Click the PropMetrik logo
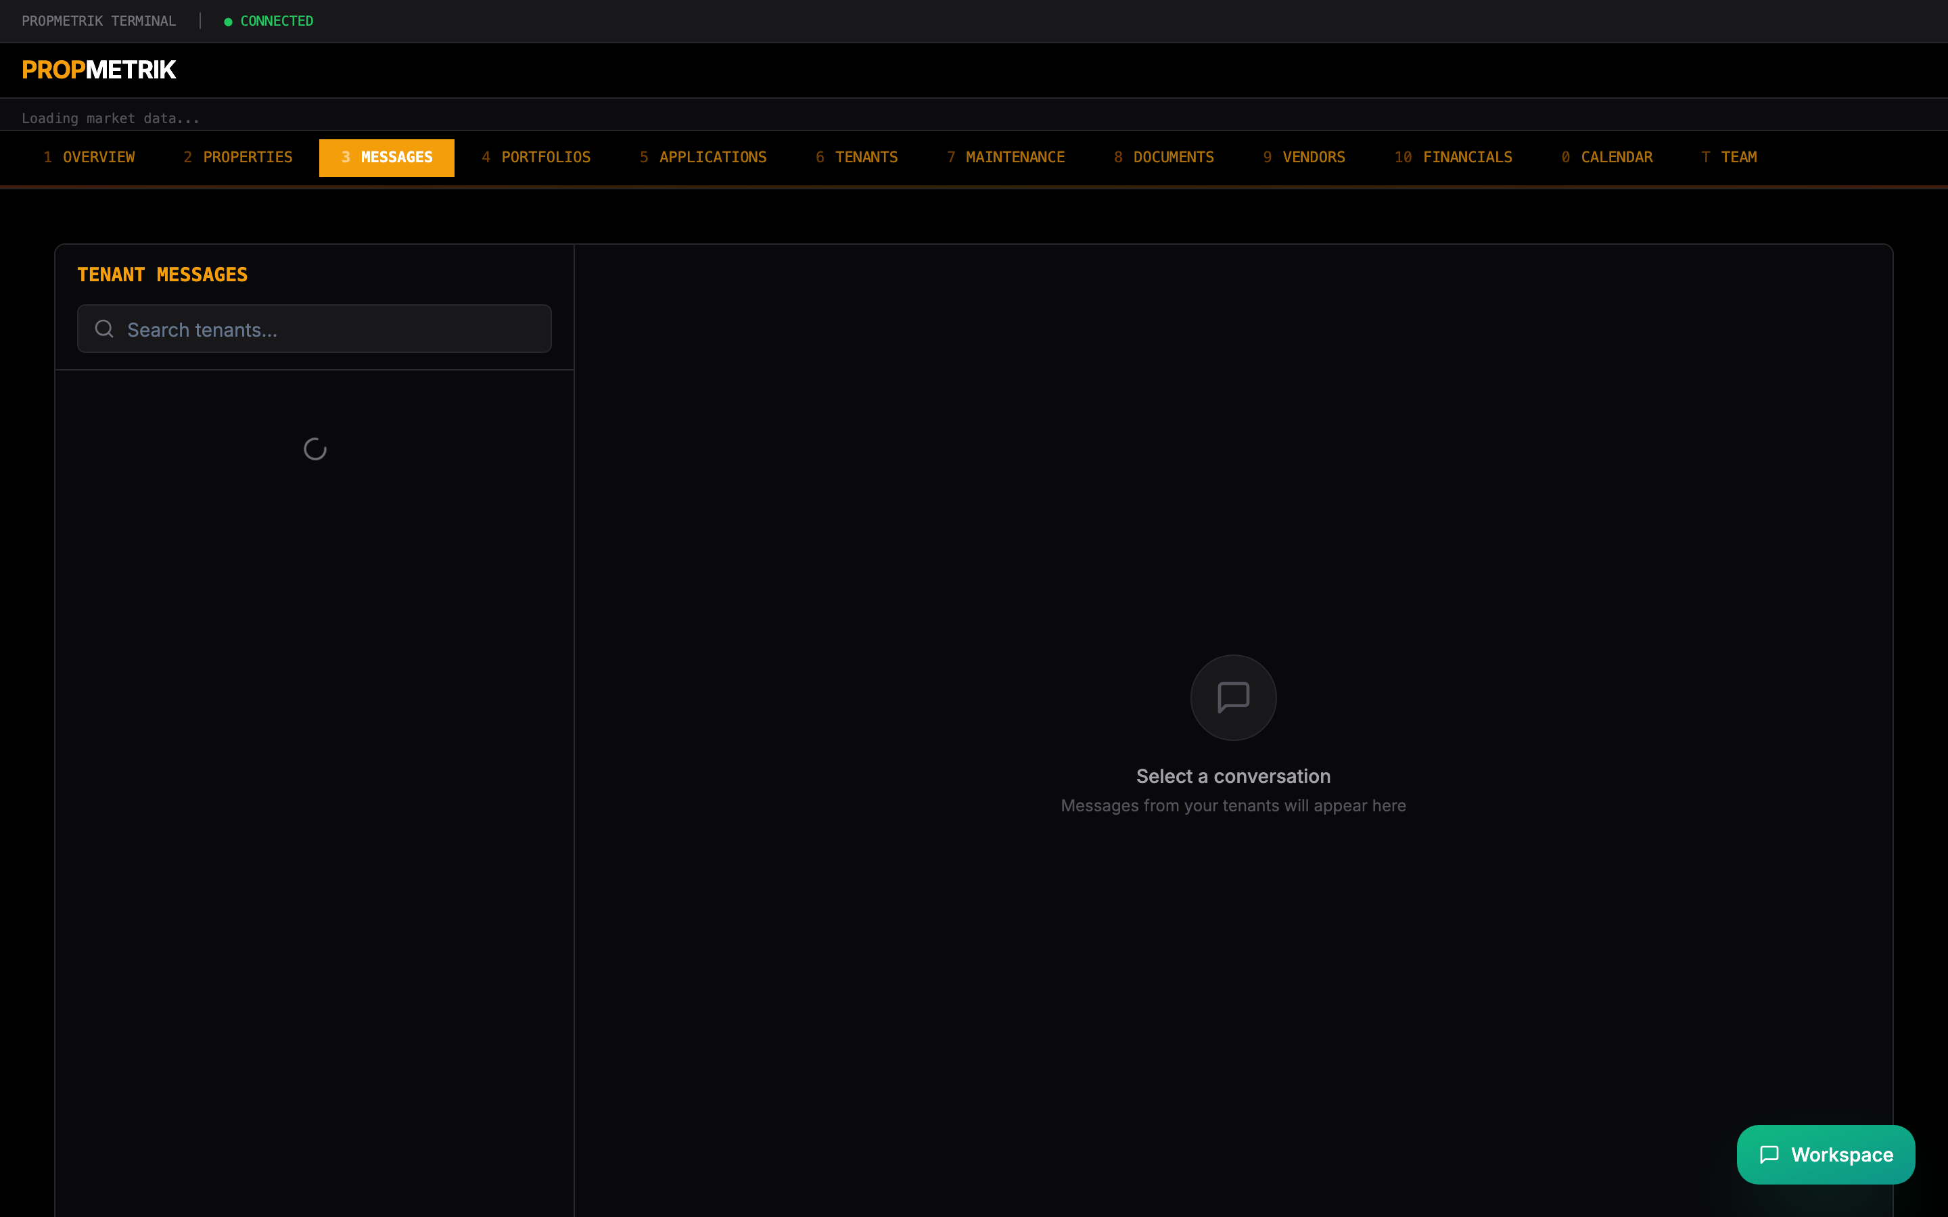Screen dimensions: 1948x1217 (x=98, y=70)
